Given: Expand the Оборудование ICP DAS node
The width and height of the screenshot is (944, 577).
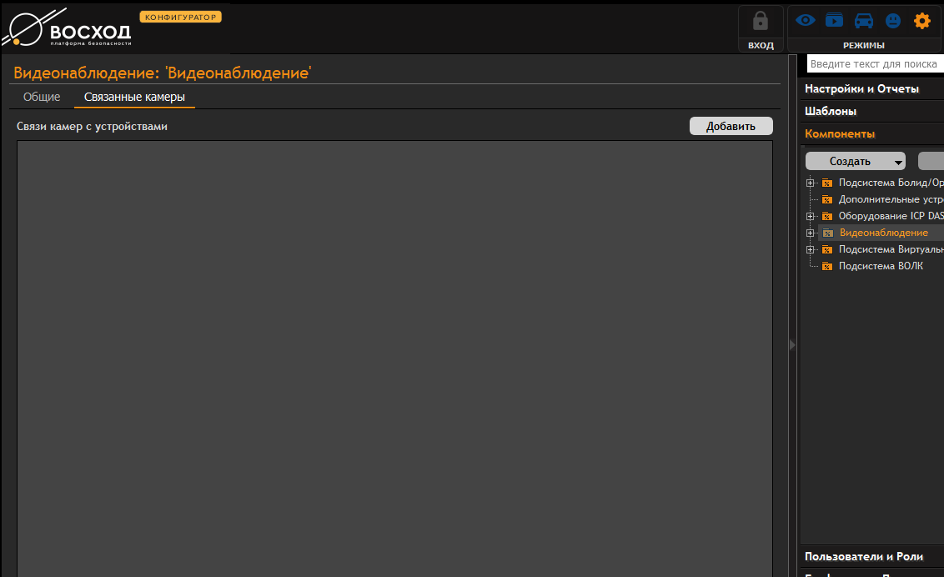Looking at the screenshot, I should 810,217.
